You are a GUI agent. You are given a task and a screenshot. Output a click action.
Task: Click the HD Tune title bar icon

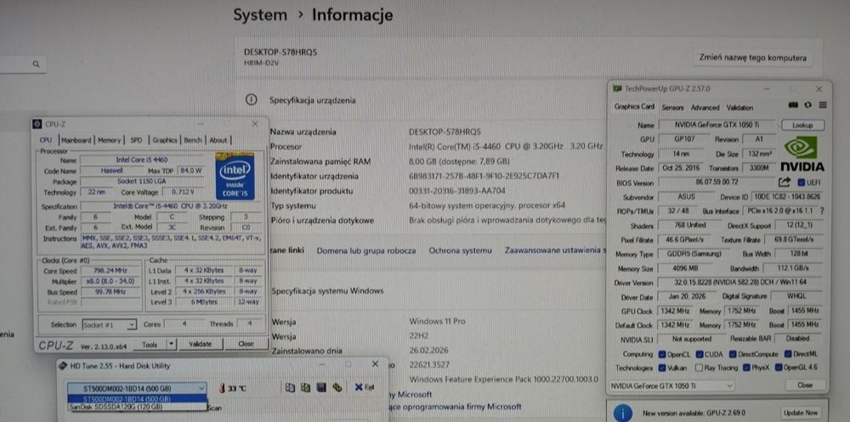click(62, 366)
